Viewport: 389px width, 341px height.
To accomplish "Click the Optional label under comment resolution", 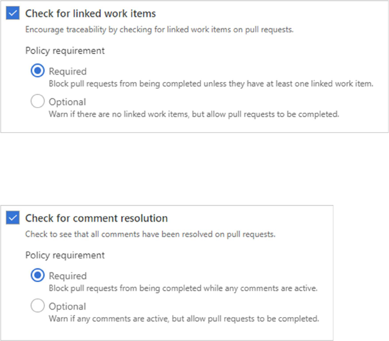I will tap(67, 306).
